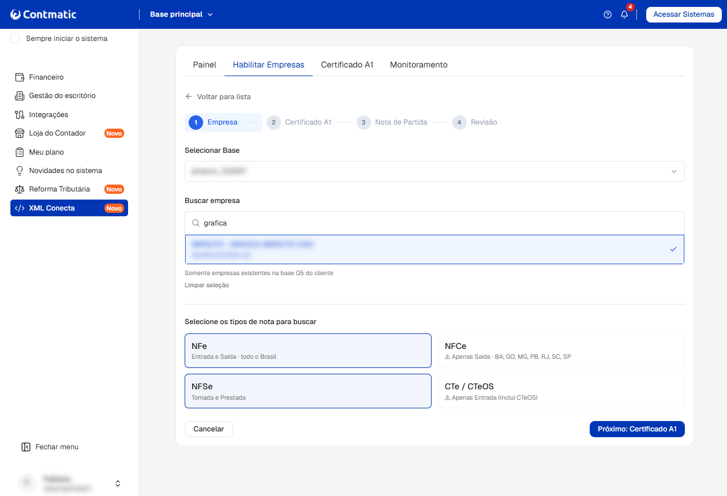The width and height of the screenshot is (727, 496).
Task: Expand the user account menu chevrons
Action: pos(118,483)
